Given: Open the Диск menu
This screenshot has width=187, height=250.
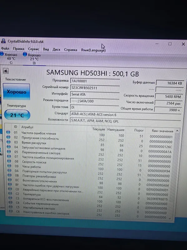Looking at the screenshot, I should point(56,50).
